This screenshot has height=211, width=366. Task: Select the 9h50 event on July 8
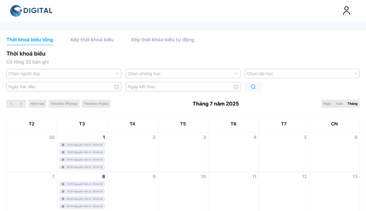[x=82, y=206]
